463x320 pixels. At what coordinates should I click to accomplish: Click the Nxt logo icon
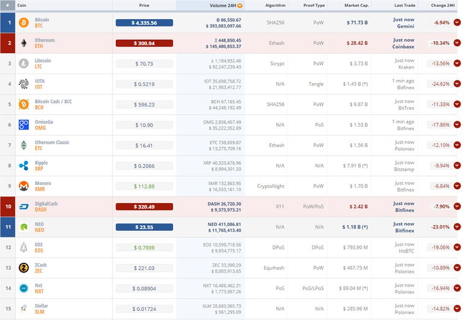point(24,288)
